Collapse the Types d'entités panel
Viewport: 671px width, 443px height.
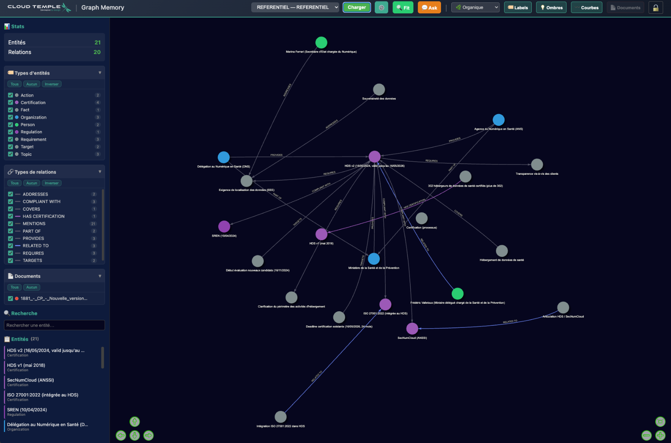[100, 73]
